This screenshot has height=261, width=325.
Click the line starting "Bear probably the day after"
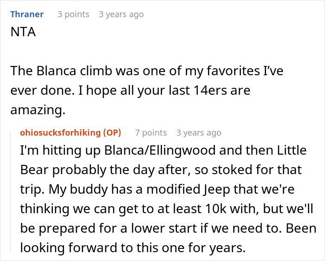tap(161, 170)
